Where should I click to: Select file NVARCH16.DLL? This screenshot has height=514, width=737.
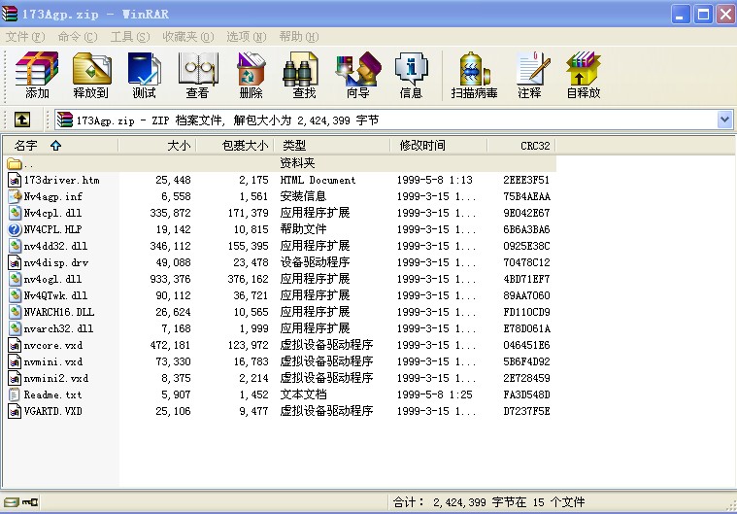click(x=59, y=312)
